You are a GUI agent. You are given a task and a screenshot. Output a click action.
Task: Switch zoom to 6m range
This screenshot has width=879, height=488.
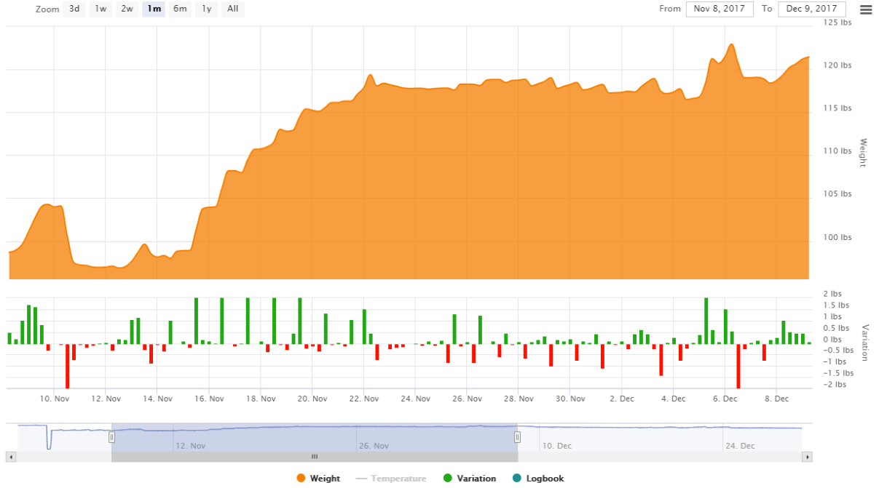180,9
